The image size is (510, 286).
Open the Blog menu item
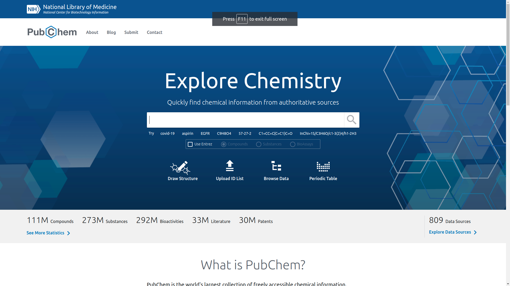coord(111,32)
